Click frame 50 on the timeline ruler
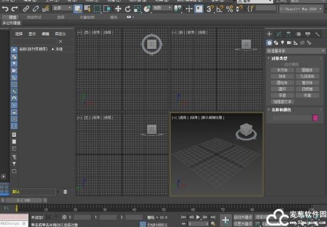 point(163,209)
